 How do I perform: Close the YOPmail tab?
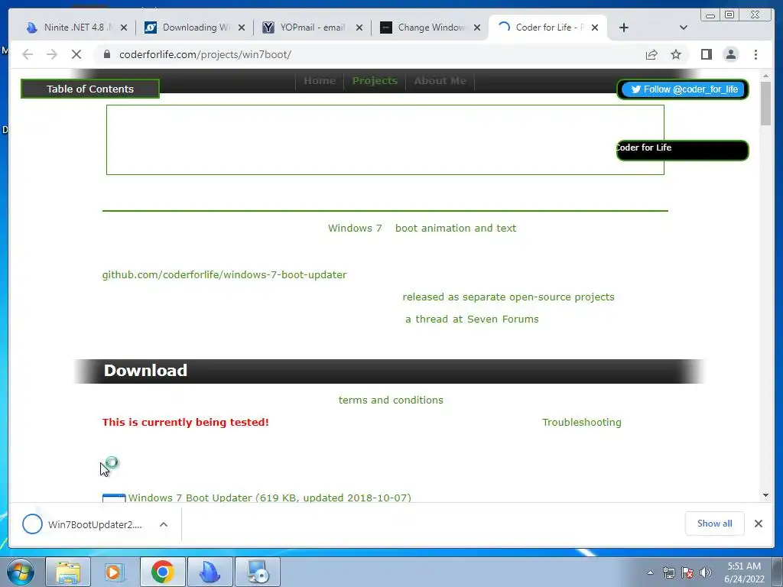(x=359, y=28)
